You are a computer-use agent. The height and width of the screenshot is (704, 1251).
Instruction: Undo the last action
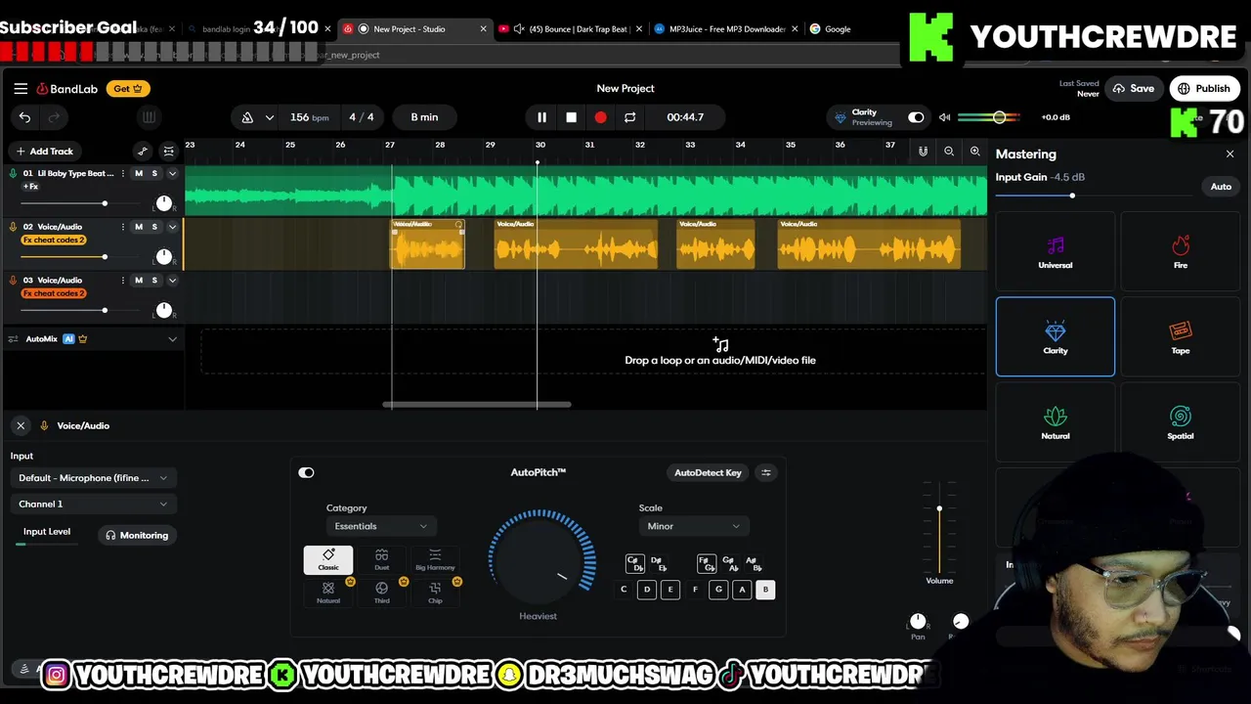click(24, 117)
